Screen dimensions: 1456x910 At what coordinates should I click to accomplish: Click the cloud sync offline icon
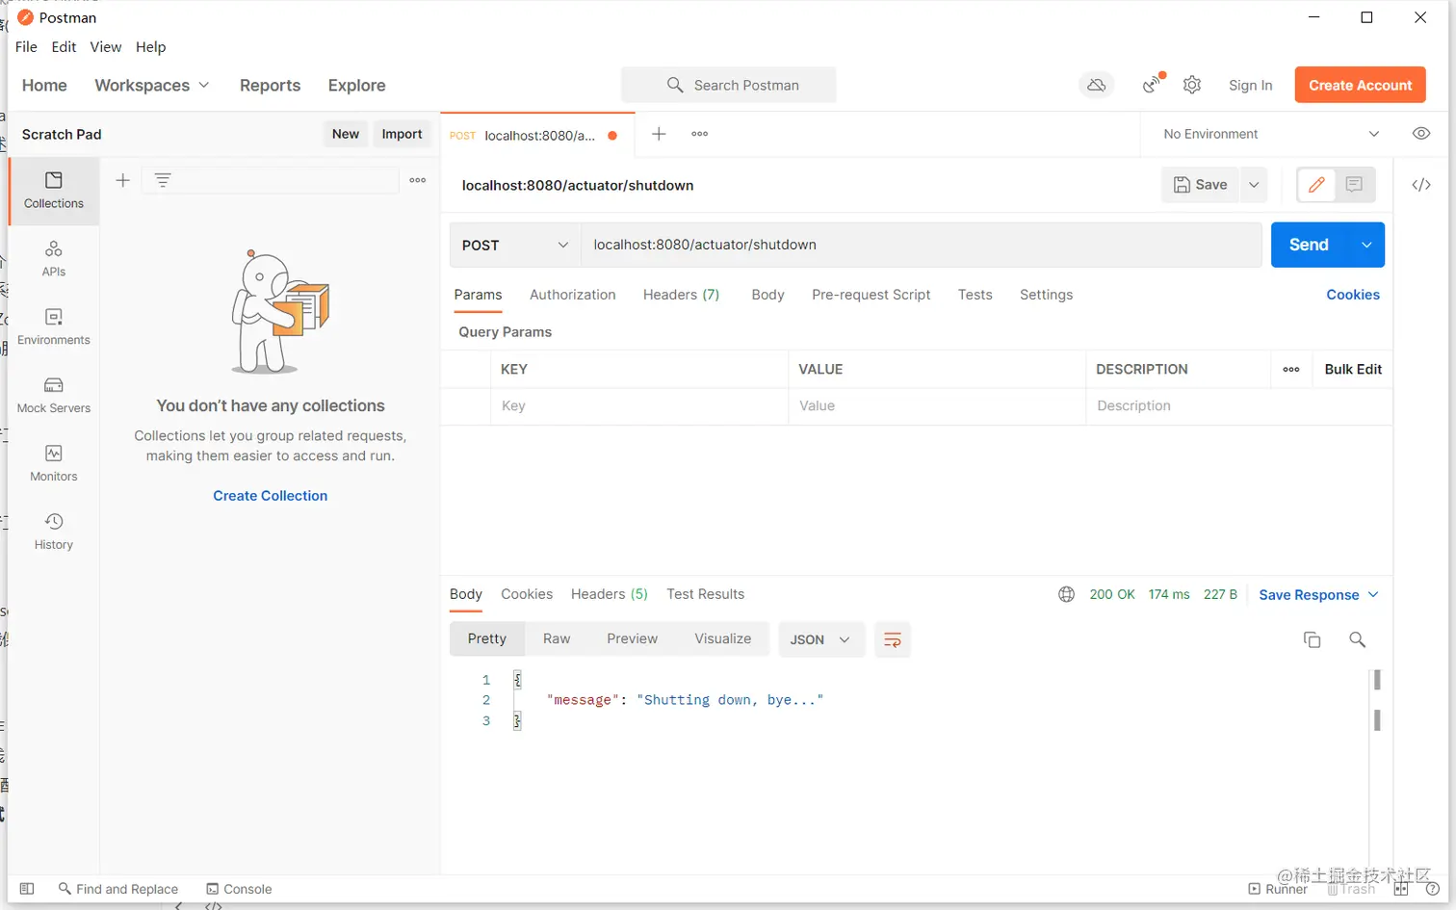[x=1096, y=85]
